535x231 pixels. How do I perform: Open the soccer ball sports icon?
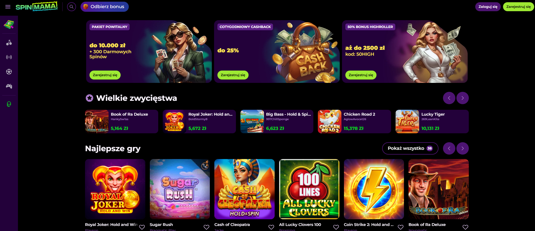click(x=9, y=72)
